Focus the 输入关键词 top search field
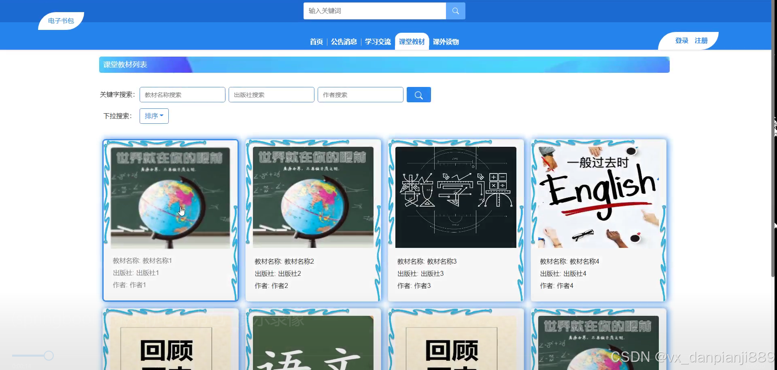This screenshot has width=777, height=370. click(375, 11)
